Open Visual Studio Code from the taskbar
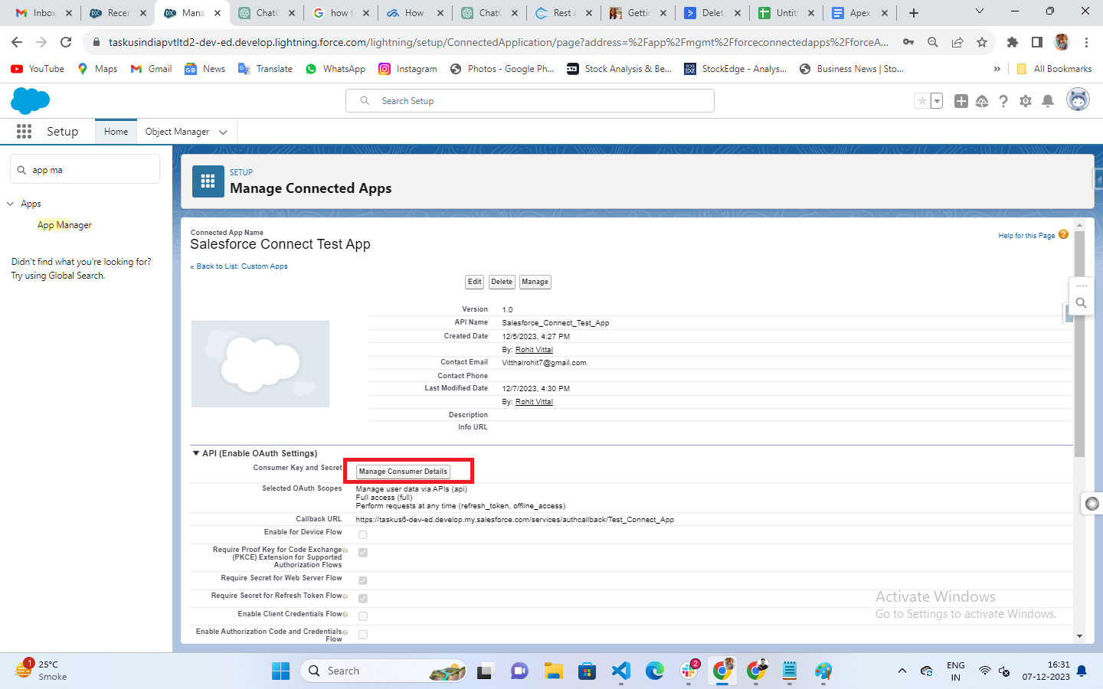Screen dimensions: 1103x689 point(621,671)
